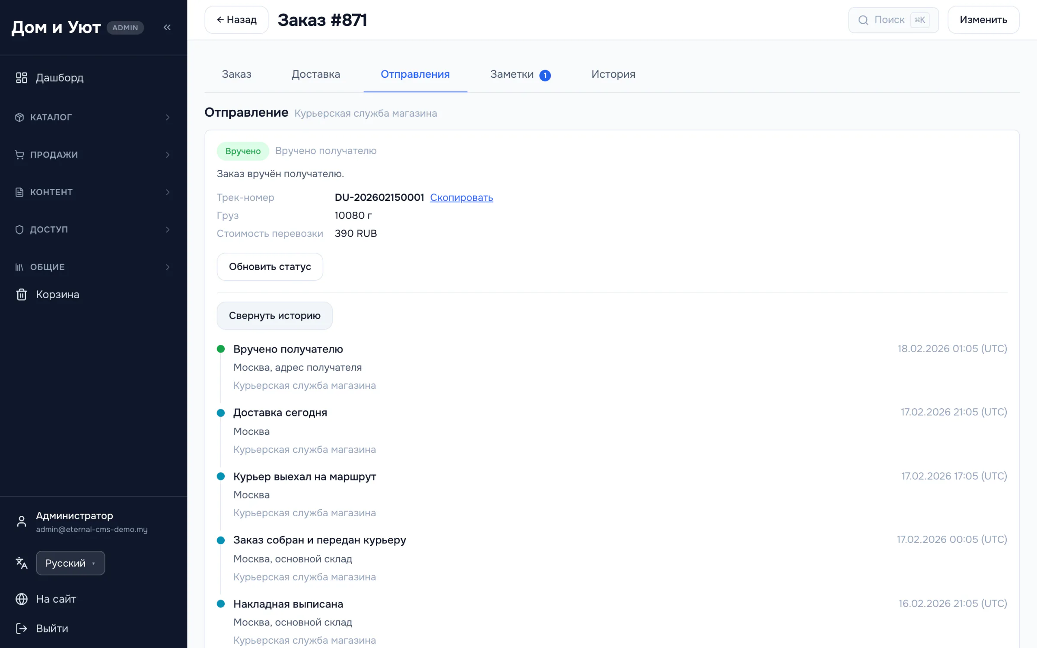Image resolution: width=1037 pixels, height=648 pixels.
Task: Click the Общие library icon
Action: tap(19, 267)
